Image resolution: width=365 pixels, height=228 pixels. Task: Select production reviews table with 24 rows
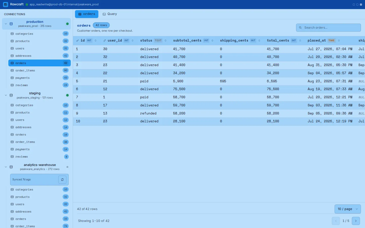[40, 85]
